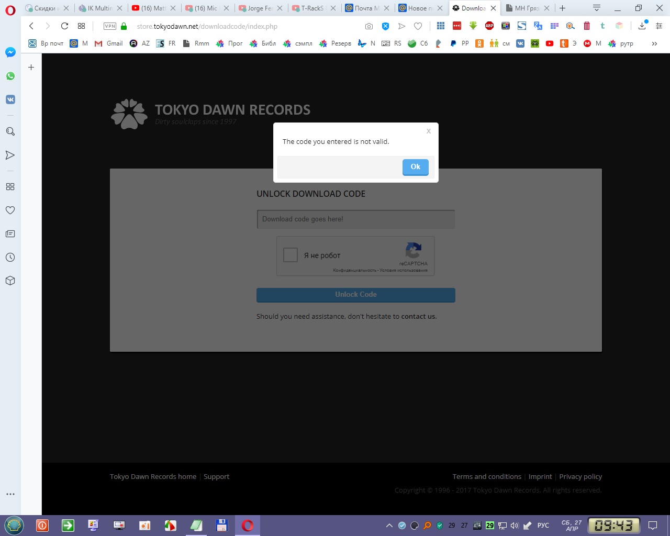
Task: Click the address bar URL
Action: [x=207, y=26]
